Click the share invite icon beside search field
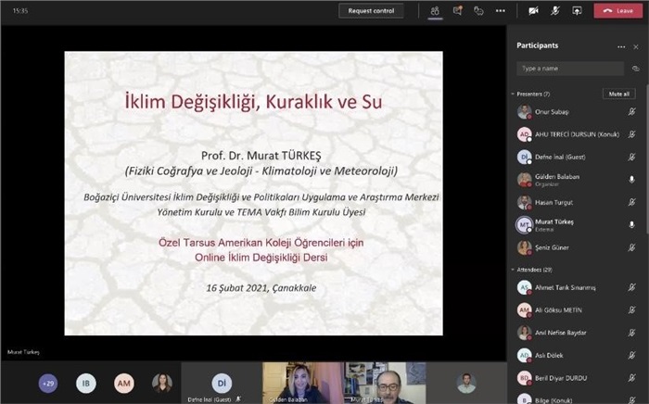649x404 pixels. pyautogui.click(x=636, y=69)
